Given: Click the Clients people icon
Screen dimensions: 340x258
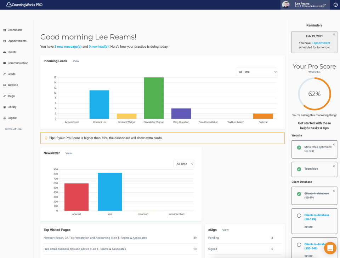Looking at the screenshot, I should (x=4, y=52).
